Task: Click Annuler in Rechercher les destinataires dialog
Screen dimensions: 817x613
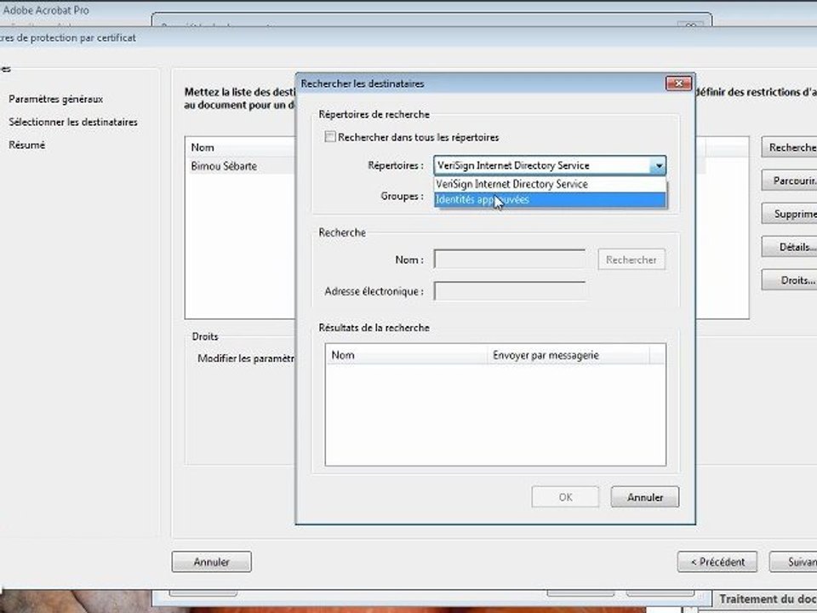Action: (x=645, y=497)
